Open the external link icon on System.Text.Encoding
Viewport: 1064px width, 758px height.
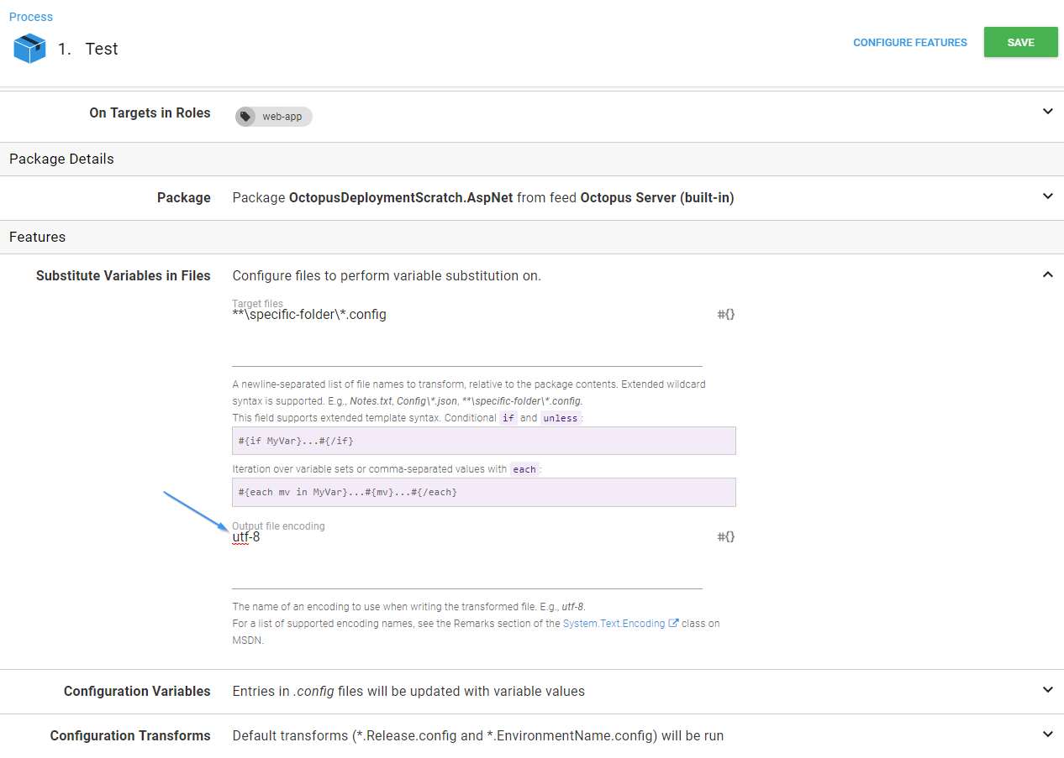coord(671,623)
